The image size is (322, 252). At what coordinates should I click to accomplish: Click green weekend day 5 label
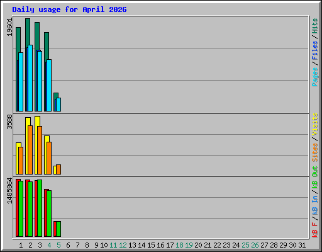58,245
